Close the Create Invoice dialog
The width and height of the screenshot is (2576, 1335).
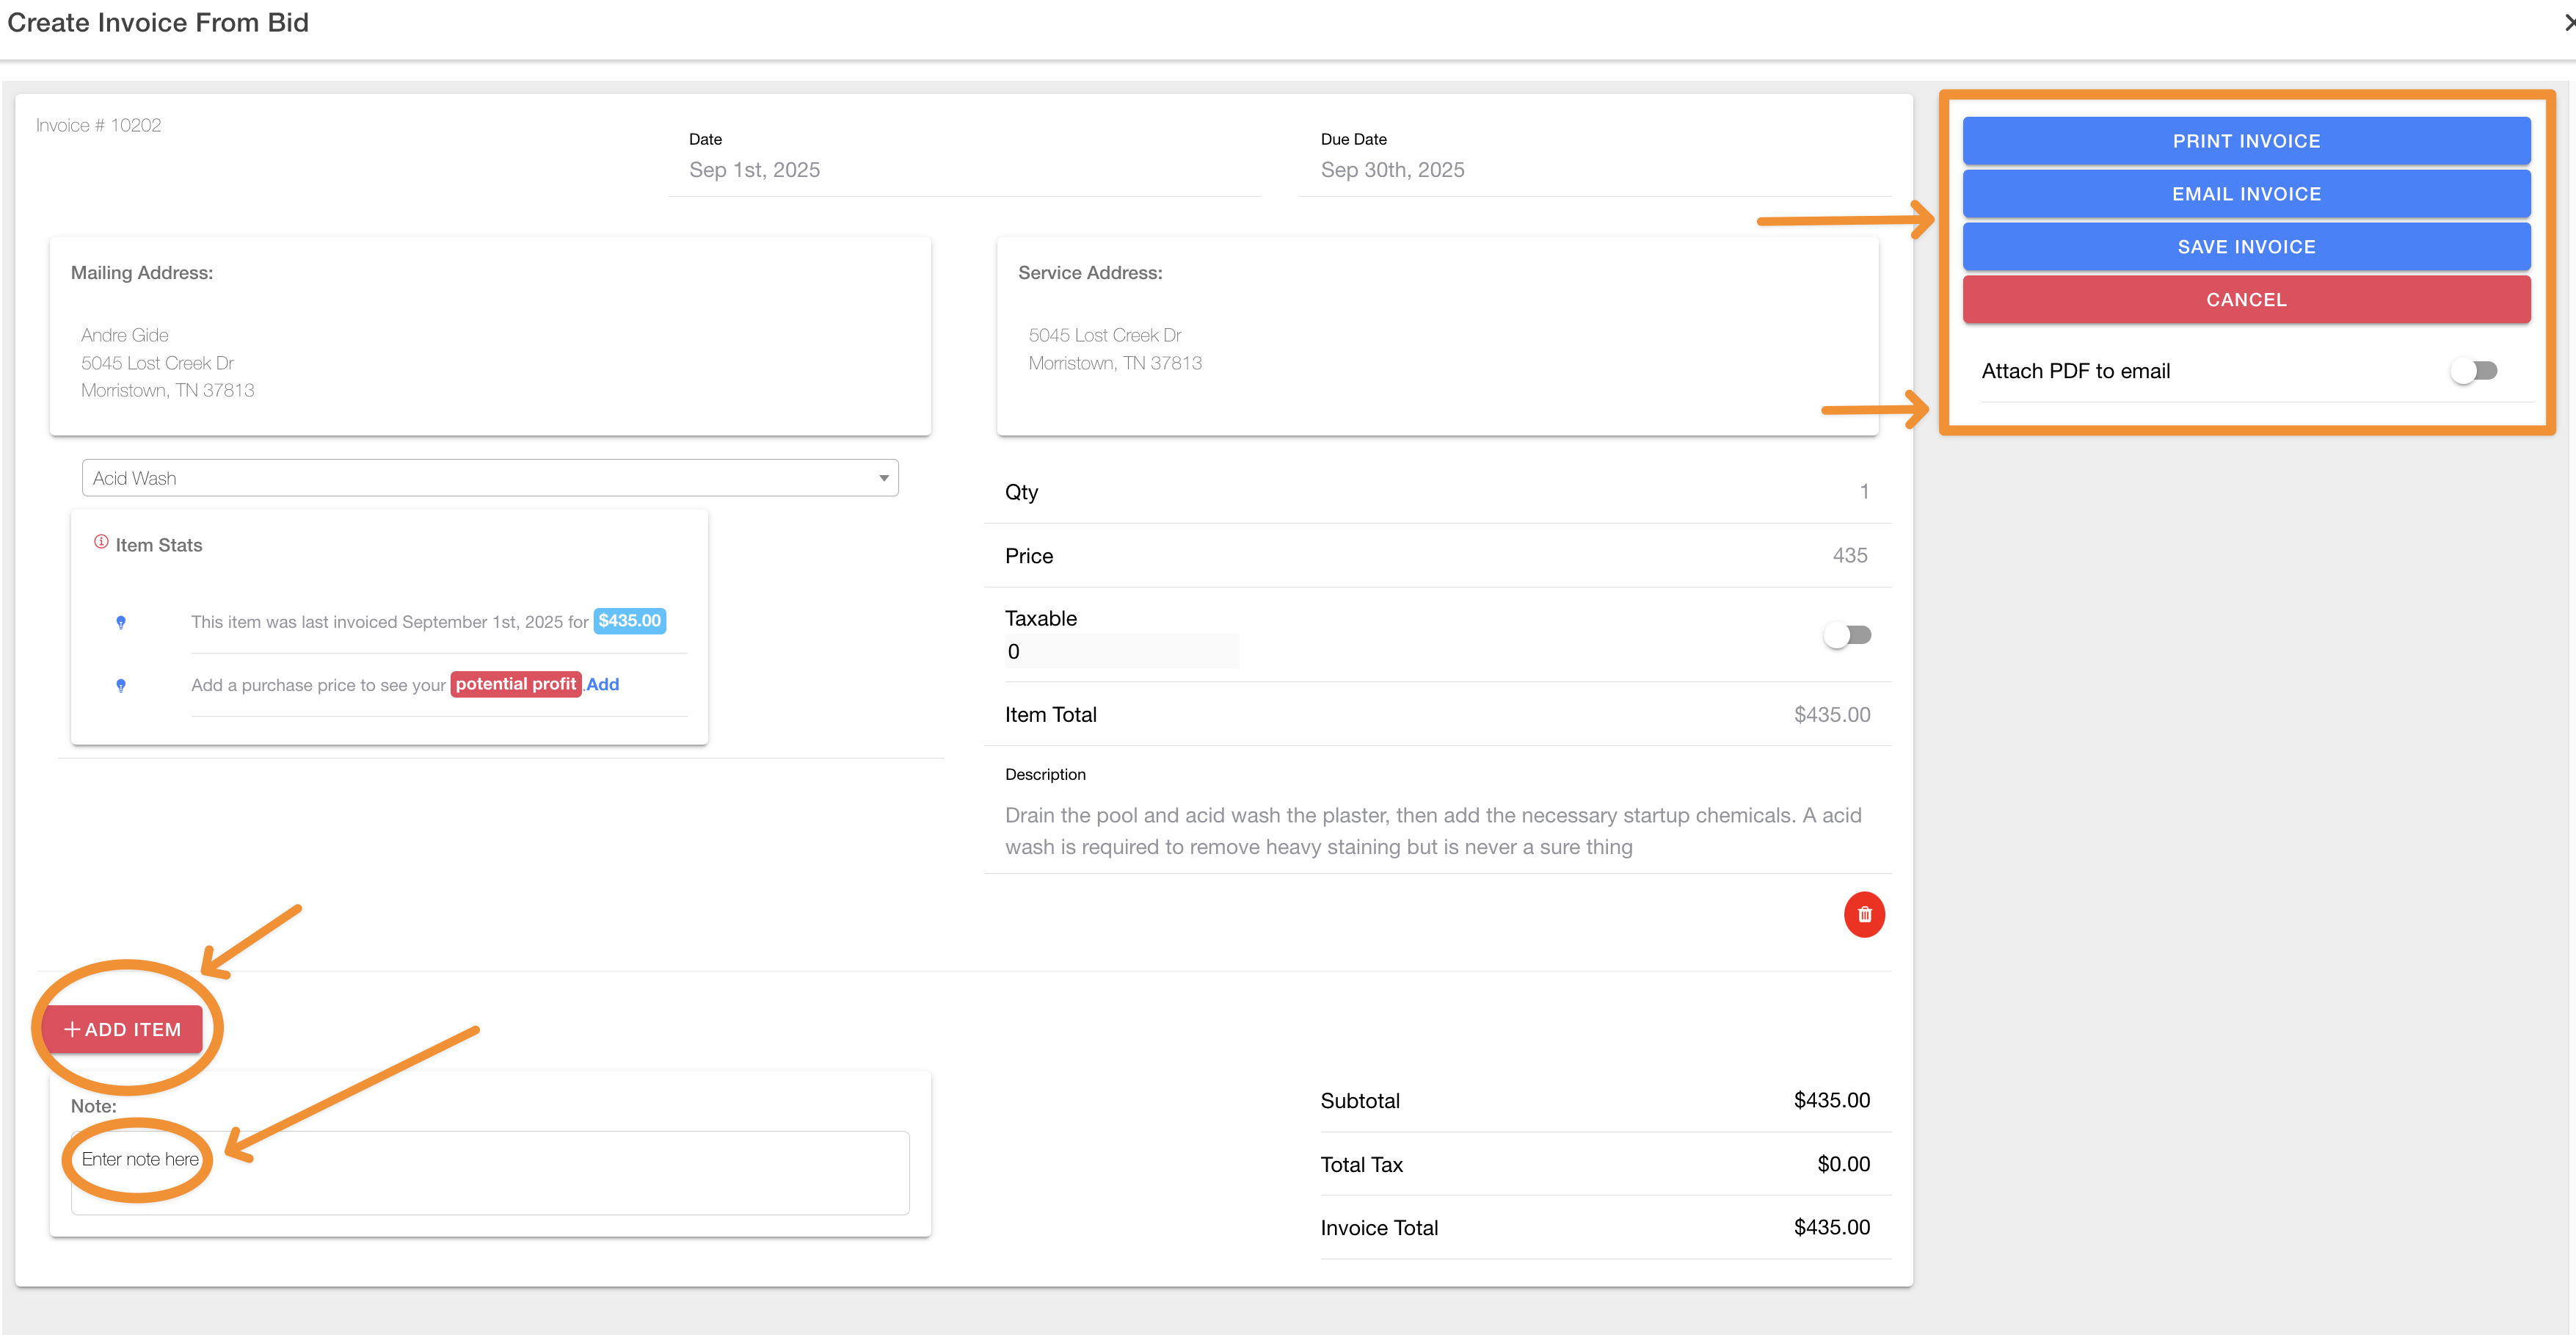pos(2567,22)
